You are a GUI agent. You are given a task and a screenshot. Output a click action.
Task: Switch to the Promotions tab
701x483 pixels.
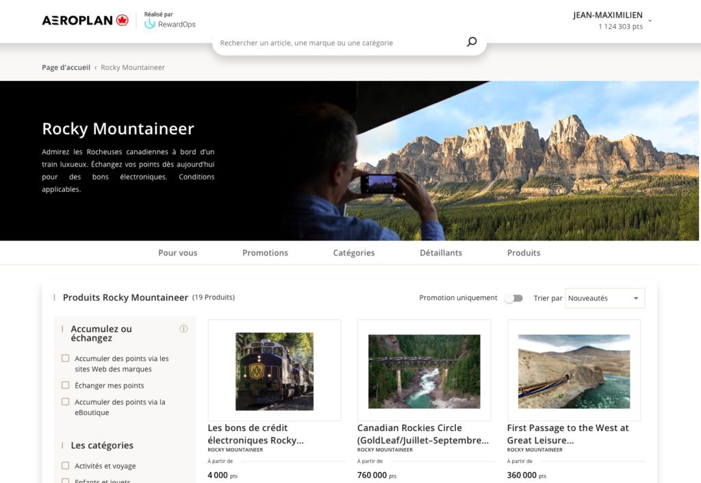click(265, 253)
